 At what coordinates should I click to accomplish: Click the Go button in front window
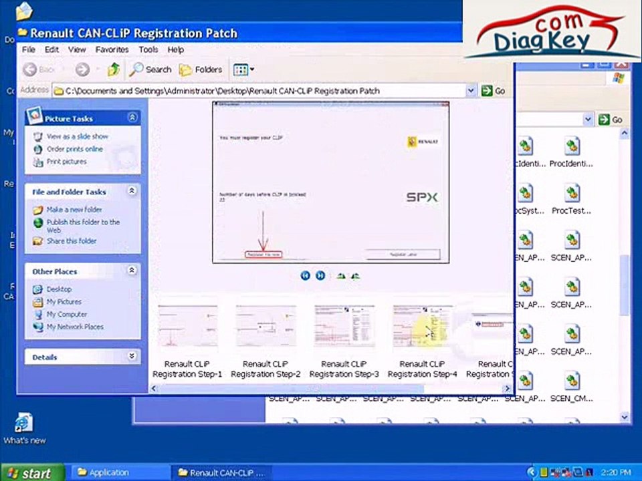pyautogui.click(x=494, y=91)
